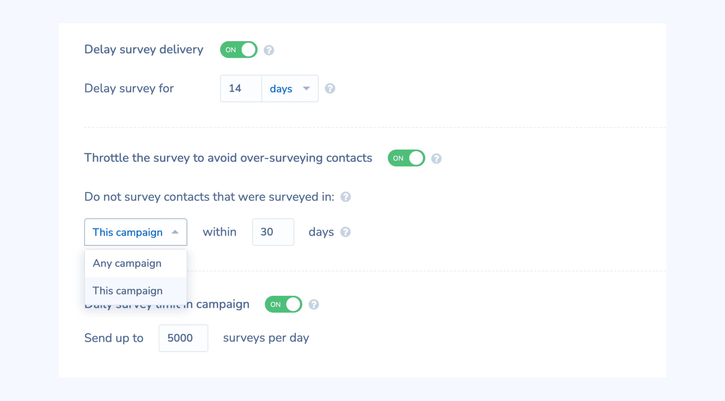725x401 pixels.
Task: View help icon next to the 30 days field
Action: 345,232
